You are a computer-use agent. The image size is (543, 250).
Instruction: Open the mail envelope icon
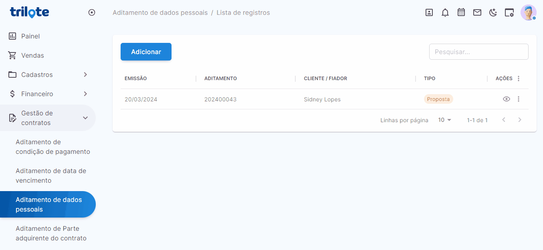click(x=477, y=12)
